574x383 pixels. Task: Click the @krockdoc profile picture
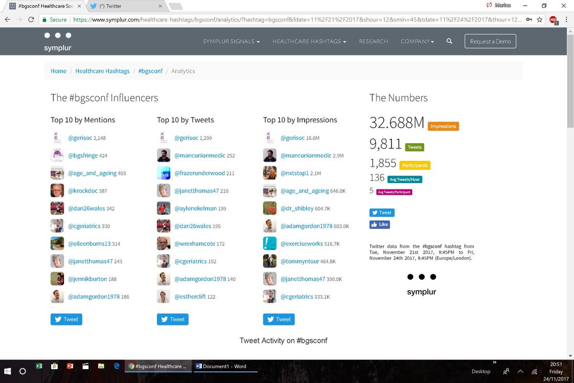pyautogui.click(x=57, y=191)
